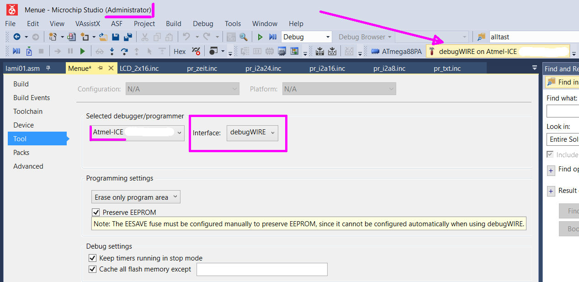Click the debugWIRE on Atmel-ICE tool button

click(x=498, y=51)
